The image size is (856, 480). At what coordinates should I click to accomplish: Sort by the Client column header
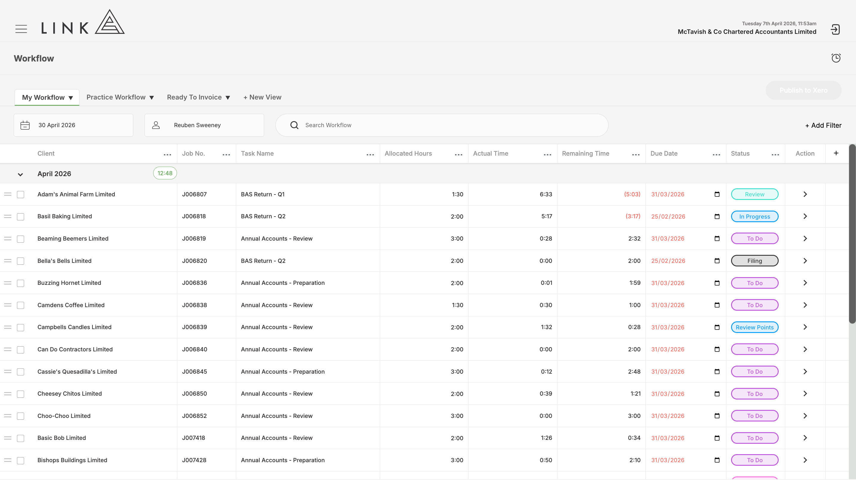(x=46, y=153)
